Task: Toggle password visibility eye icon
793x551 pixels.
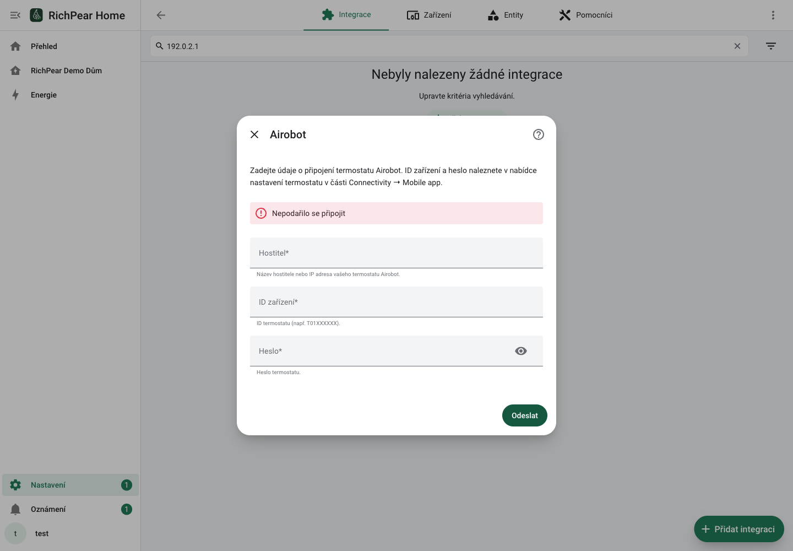Action: [521, 351]
